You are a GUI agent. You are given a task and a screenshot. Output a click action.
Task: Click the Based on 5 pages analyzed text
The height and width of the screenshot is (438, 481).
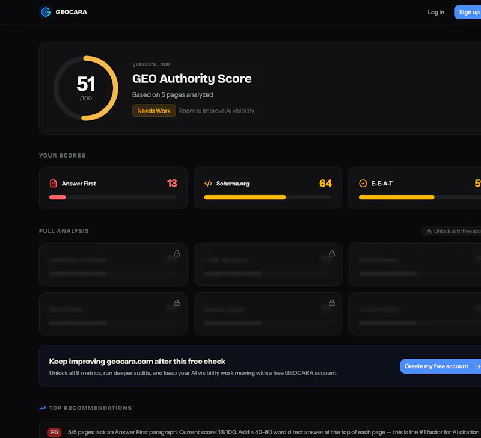[173, 95]
